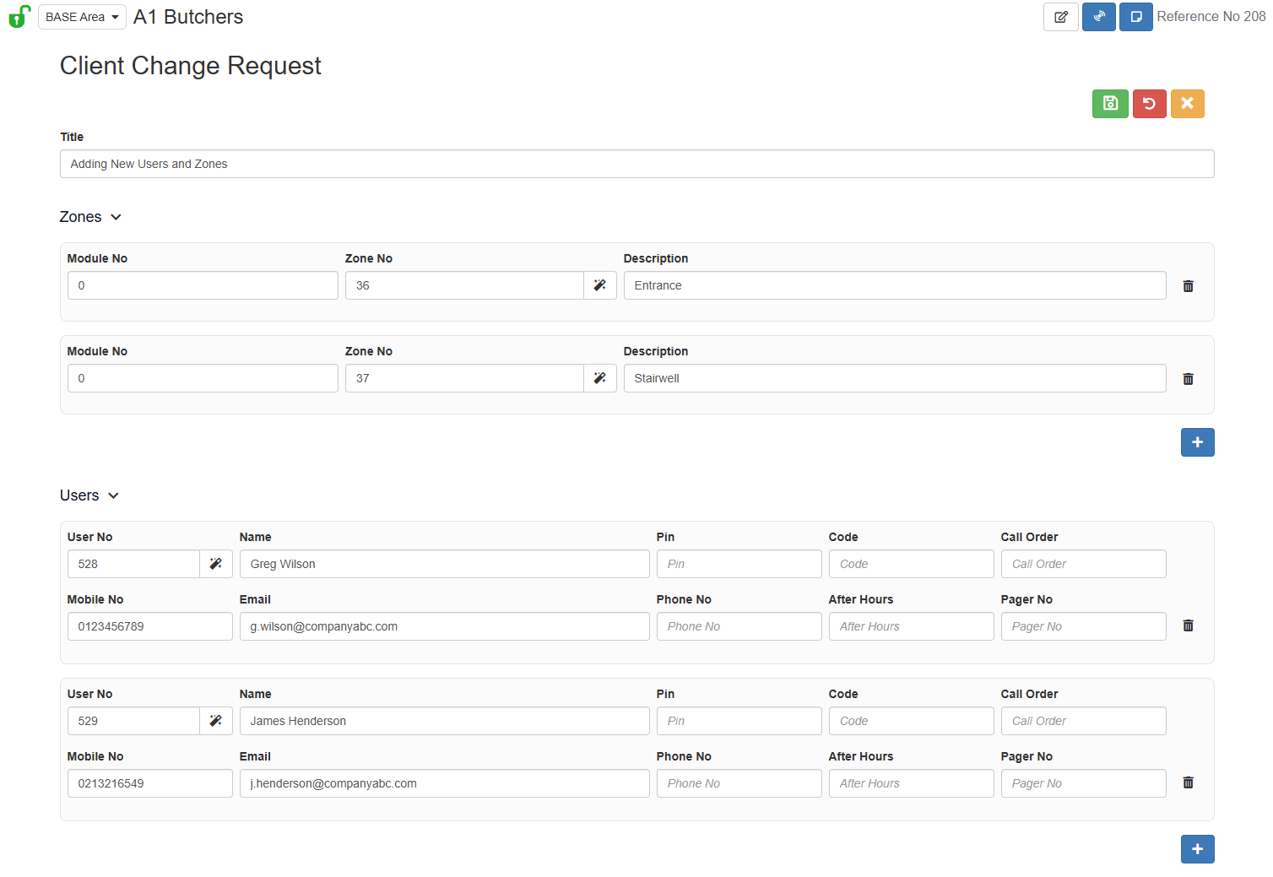Viewport: 1273px width, 877px height.
Task: Open the BASE Area dropdown
Action: pyautogui.click(x=82, y=17)
